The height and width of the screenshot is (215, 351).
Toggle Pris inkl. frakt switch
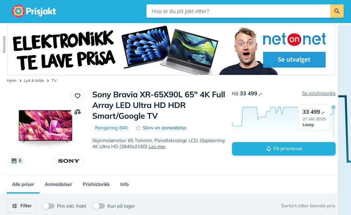[x=48, y=206]
